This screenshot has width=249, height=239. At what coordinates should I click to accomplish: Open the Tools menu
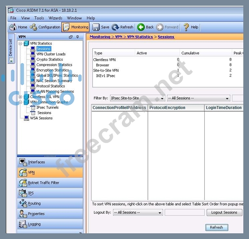tap(39, 18)
